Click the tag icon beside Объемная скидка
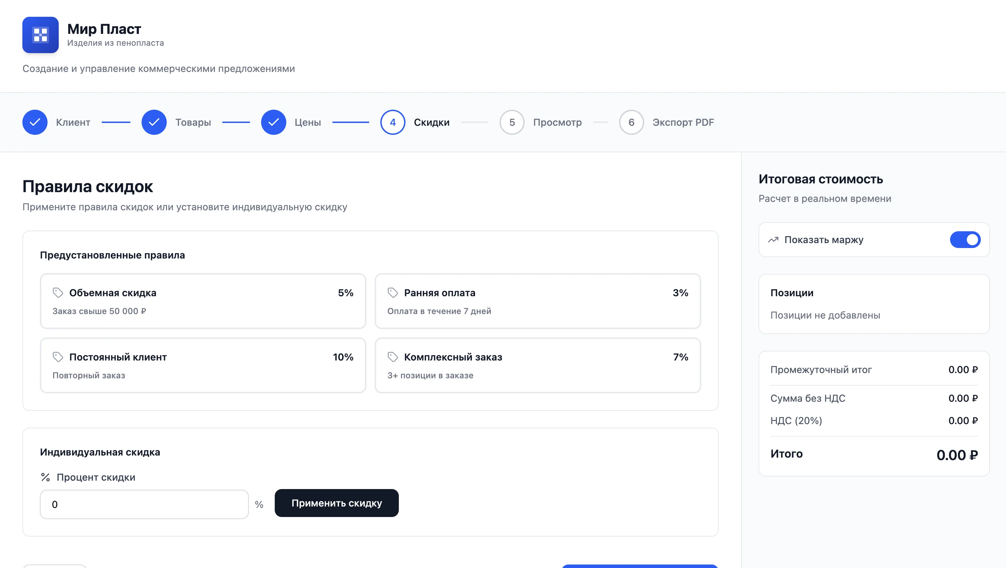1006x568 pixels. (x=58, y=293)
